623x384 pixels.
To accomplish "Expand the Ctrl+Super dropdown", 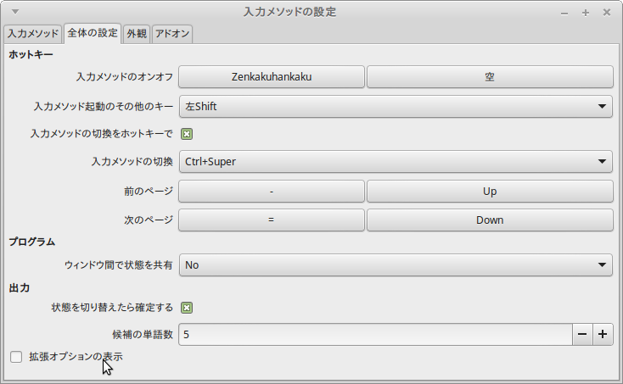I will coord(395,161).
